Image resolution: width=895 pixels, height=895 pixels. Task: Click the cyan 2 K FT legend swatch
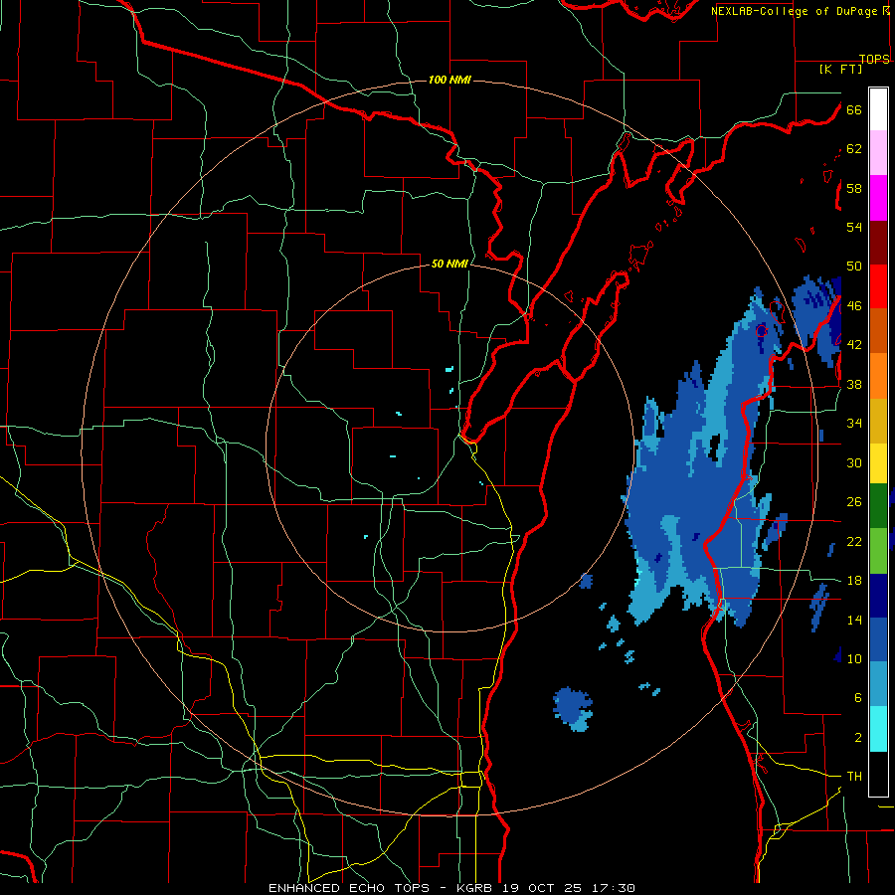click(878, 729)
